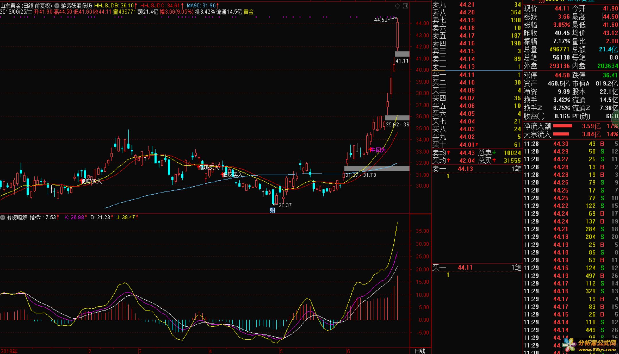Click the 财 financial marker below the chart low
This screenshot has height=354, width=619.
click(x=273, y=210)
